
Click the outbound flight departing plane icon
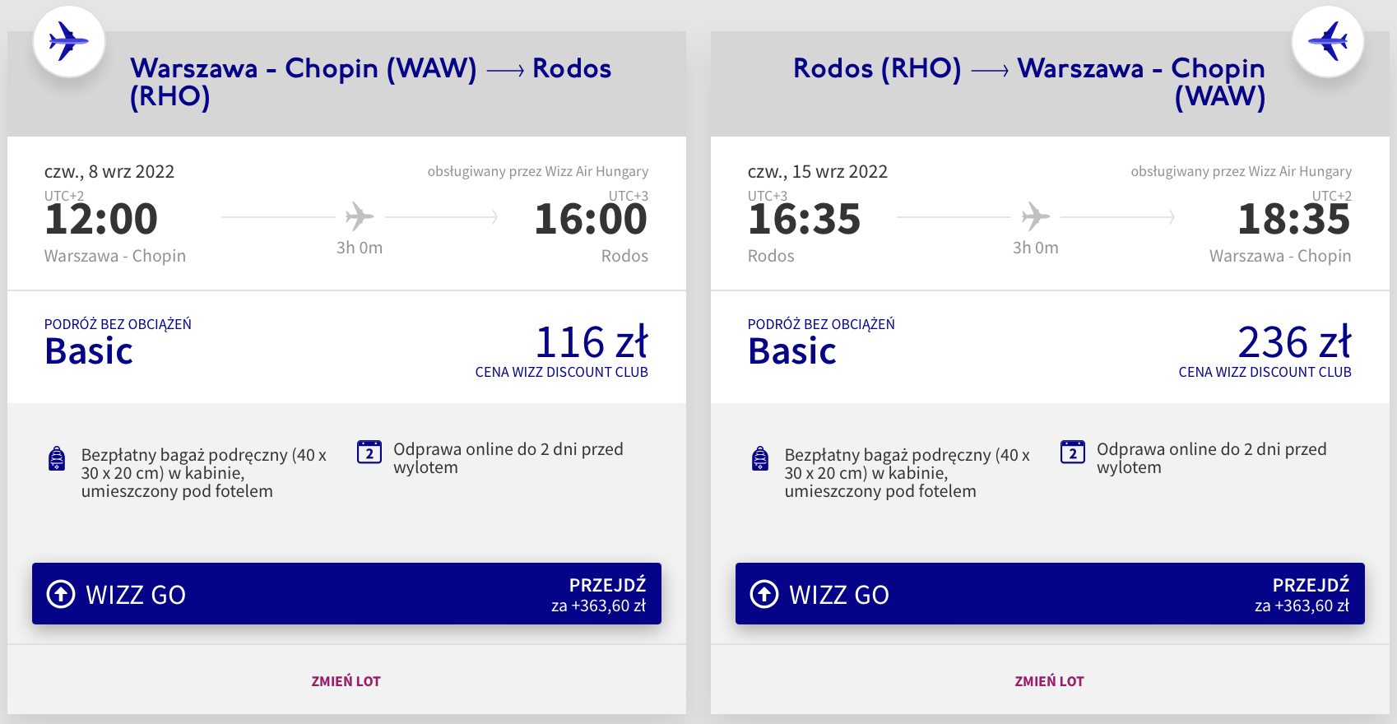68,41
